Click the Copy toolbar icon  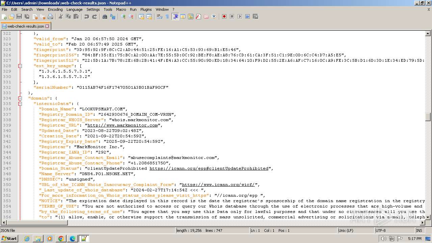point(69,17)
